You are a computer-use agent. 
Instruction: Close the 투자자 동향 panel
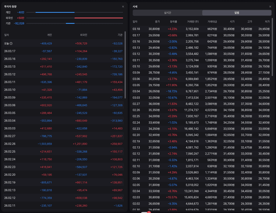[123, 7]
